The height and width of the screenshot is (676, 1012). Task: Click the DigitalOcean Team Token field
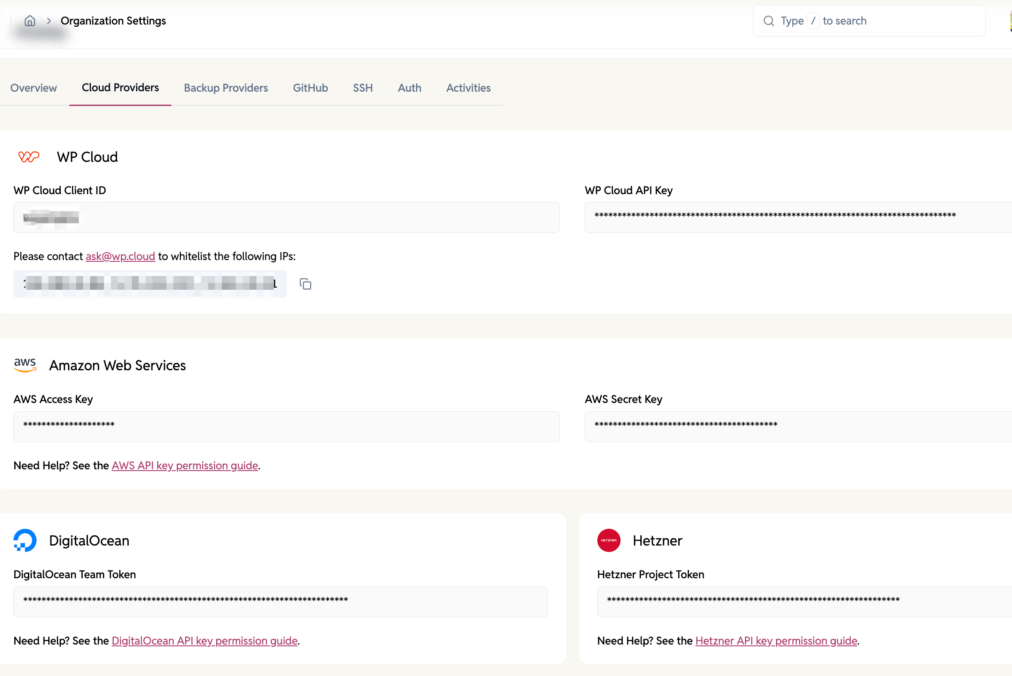click(280, 602)
